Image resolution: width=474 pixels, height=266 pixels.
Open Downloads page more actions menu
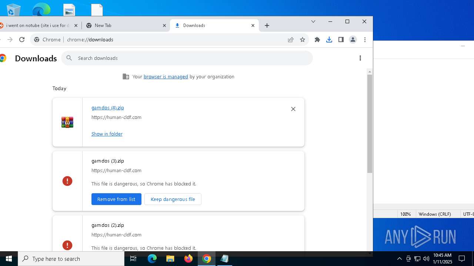pyautogui.click(x=360, y=58)
